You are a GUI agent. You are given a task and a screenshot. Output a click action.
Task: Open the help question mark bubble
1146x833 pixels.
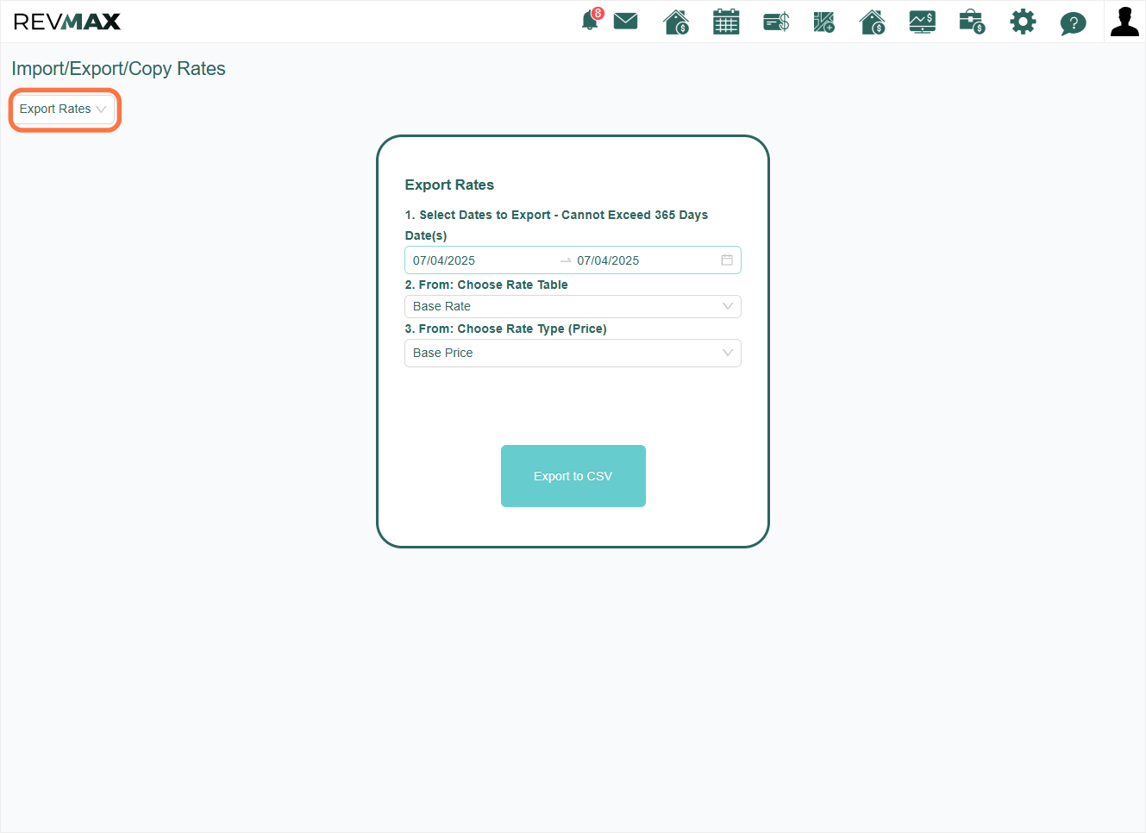pyautogui.click(x=1073, y=22)
